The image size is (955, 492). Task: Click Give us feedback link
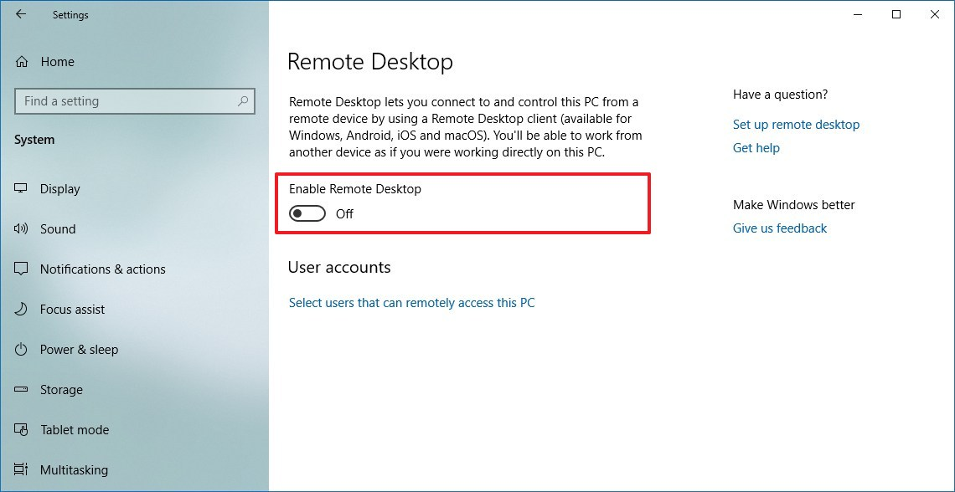[x=780, y=228]
